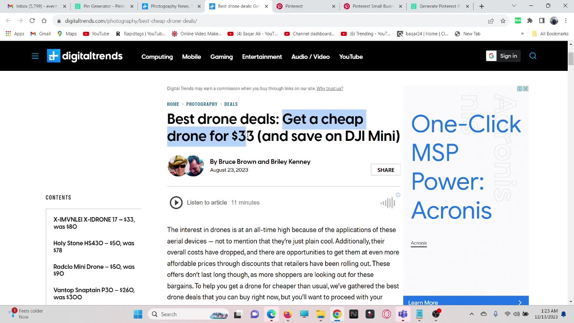Image resolution: width=574 pixels, height=323 pixels.
Task: Jump to X-IMVNLEI X-IDRONE 17 contents entry
Action: click(94, 223)
